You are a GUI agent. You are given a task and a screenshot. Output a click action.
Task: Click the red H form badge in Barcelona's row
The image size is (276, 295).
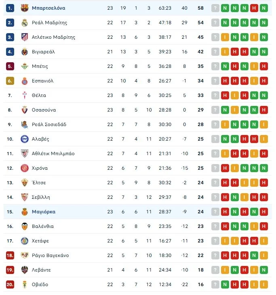click(254, 8)
